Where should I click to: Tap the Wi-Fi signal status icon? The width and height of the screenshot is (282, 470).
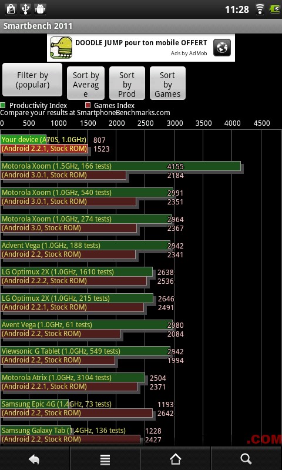tap(260, 9)
